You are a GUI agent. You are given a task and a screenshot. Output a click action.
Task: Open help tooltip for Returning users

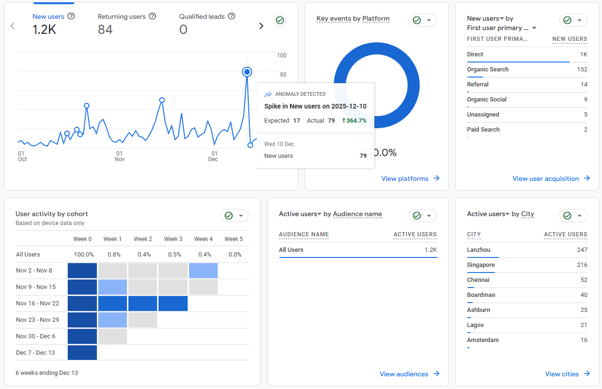(152, 16)
